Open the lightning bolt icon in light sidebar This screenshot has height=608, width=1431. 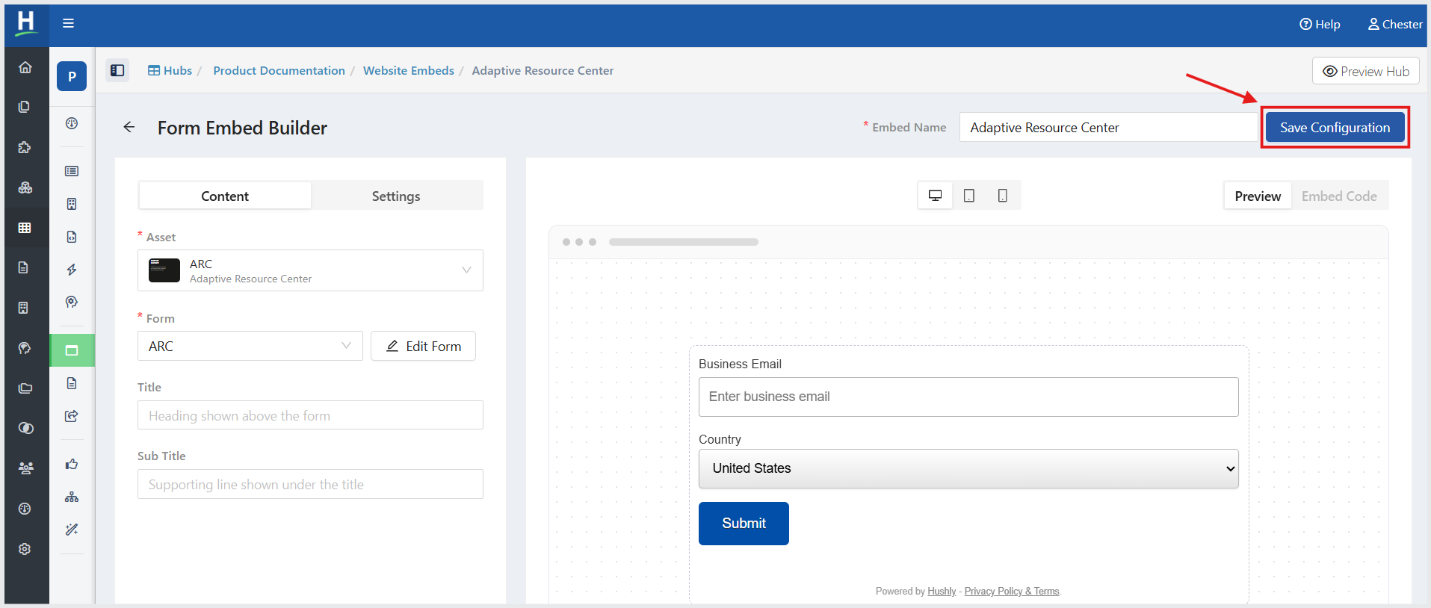pyautogui.click(x=72, y=270)
